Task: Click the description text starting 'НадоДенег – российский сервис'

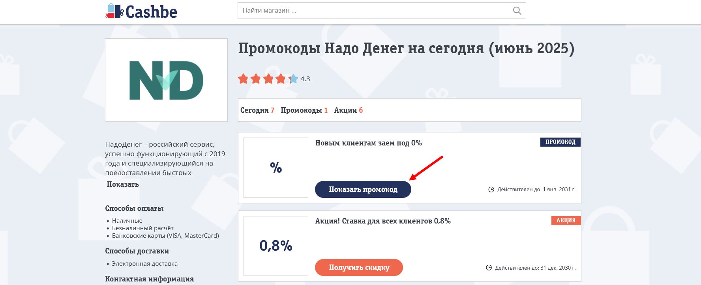Action: pyautogui.click(x=165, y=158)
